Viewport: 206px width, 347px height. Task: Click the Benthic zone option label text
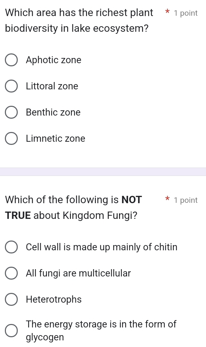pos(53,112)
